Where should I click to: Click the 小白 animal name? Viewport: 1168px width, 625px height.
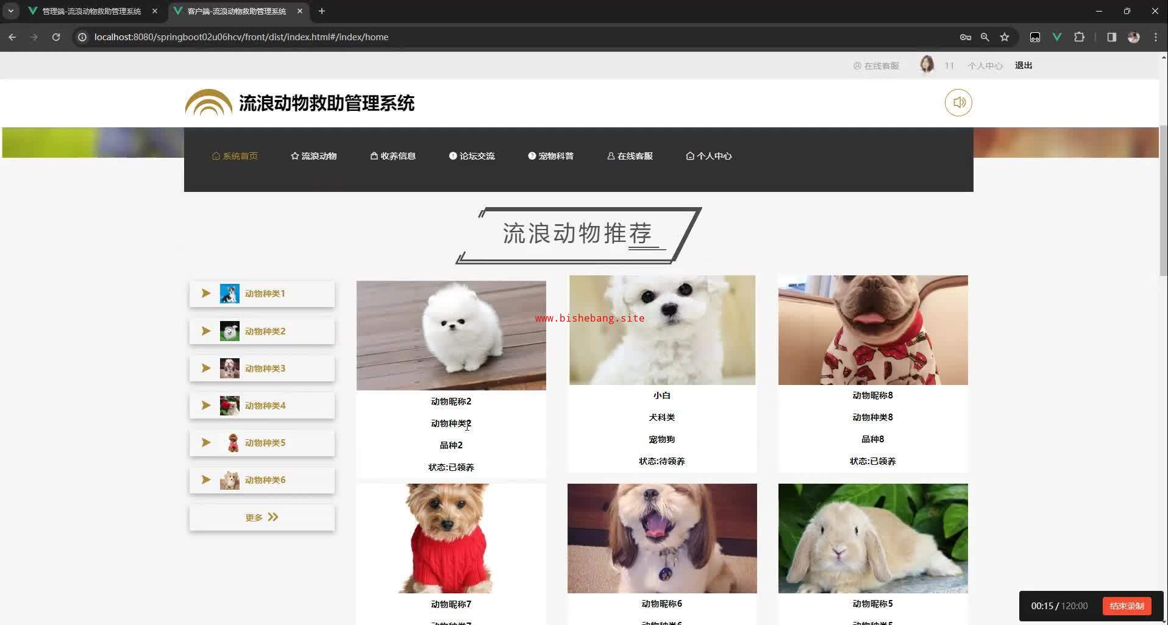point(662,395)
